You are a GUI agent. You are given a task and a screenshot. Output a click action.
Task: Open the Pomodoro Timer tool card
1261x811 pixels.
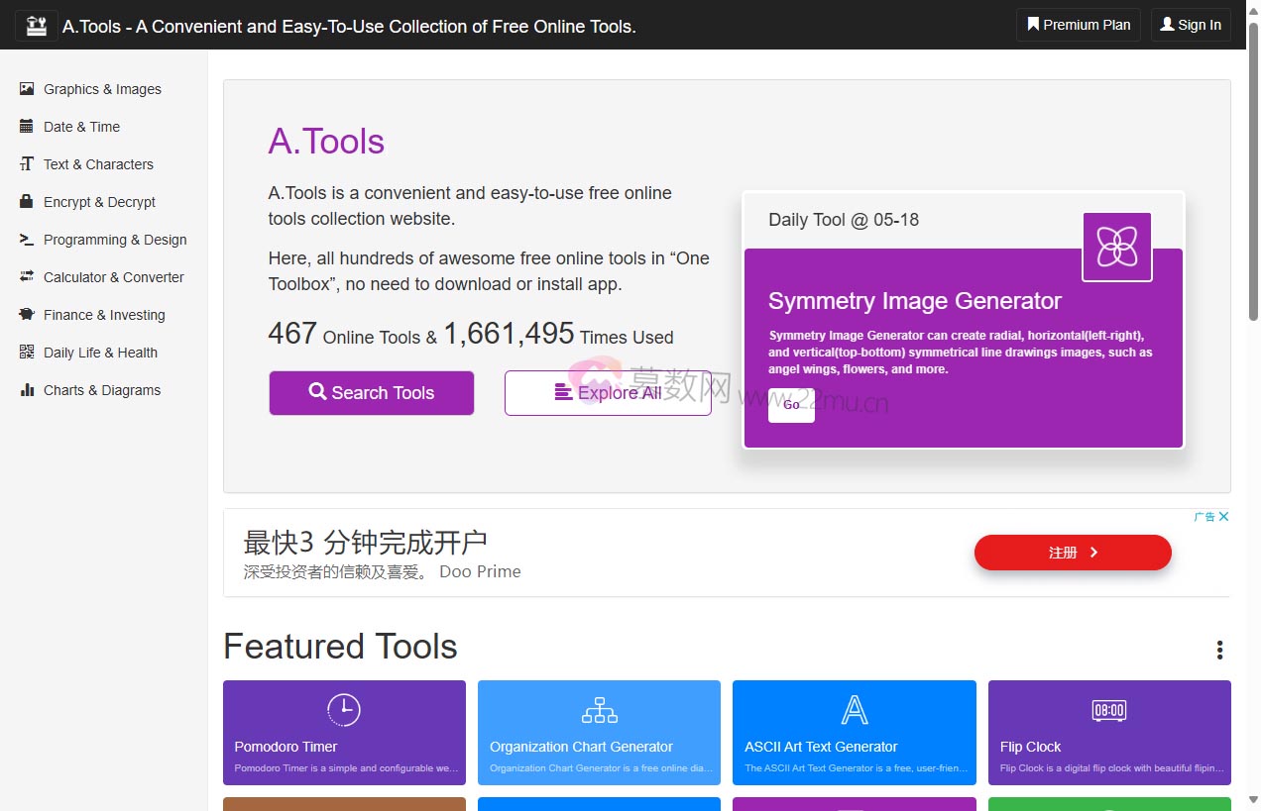(344, 733)
